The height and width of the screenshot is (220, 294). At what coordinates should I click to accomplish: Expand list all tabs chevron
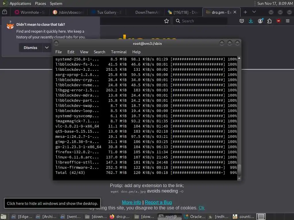254,12
